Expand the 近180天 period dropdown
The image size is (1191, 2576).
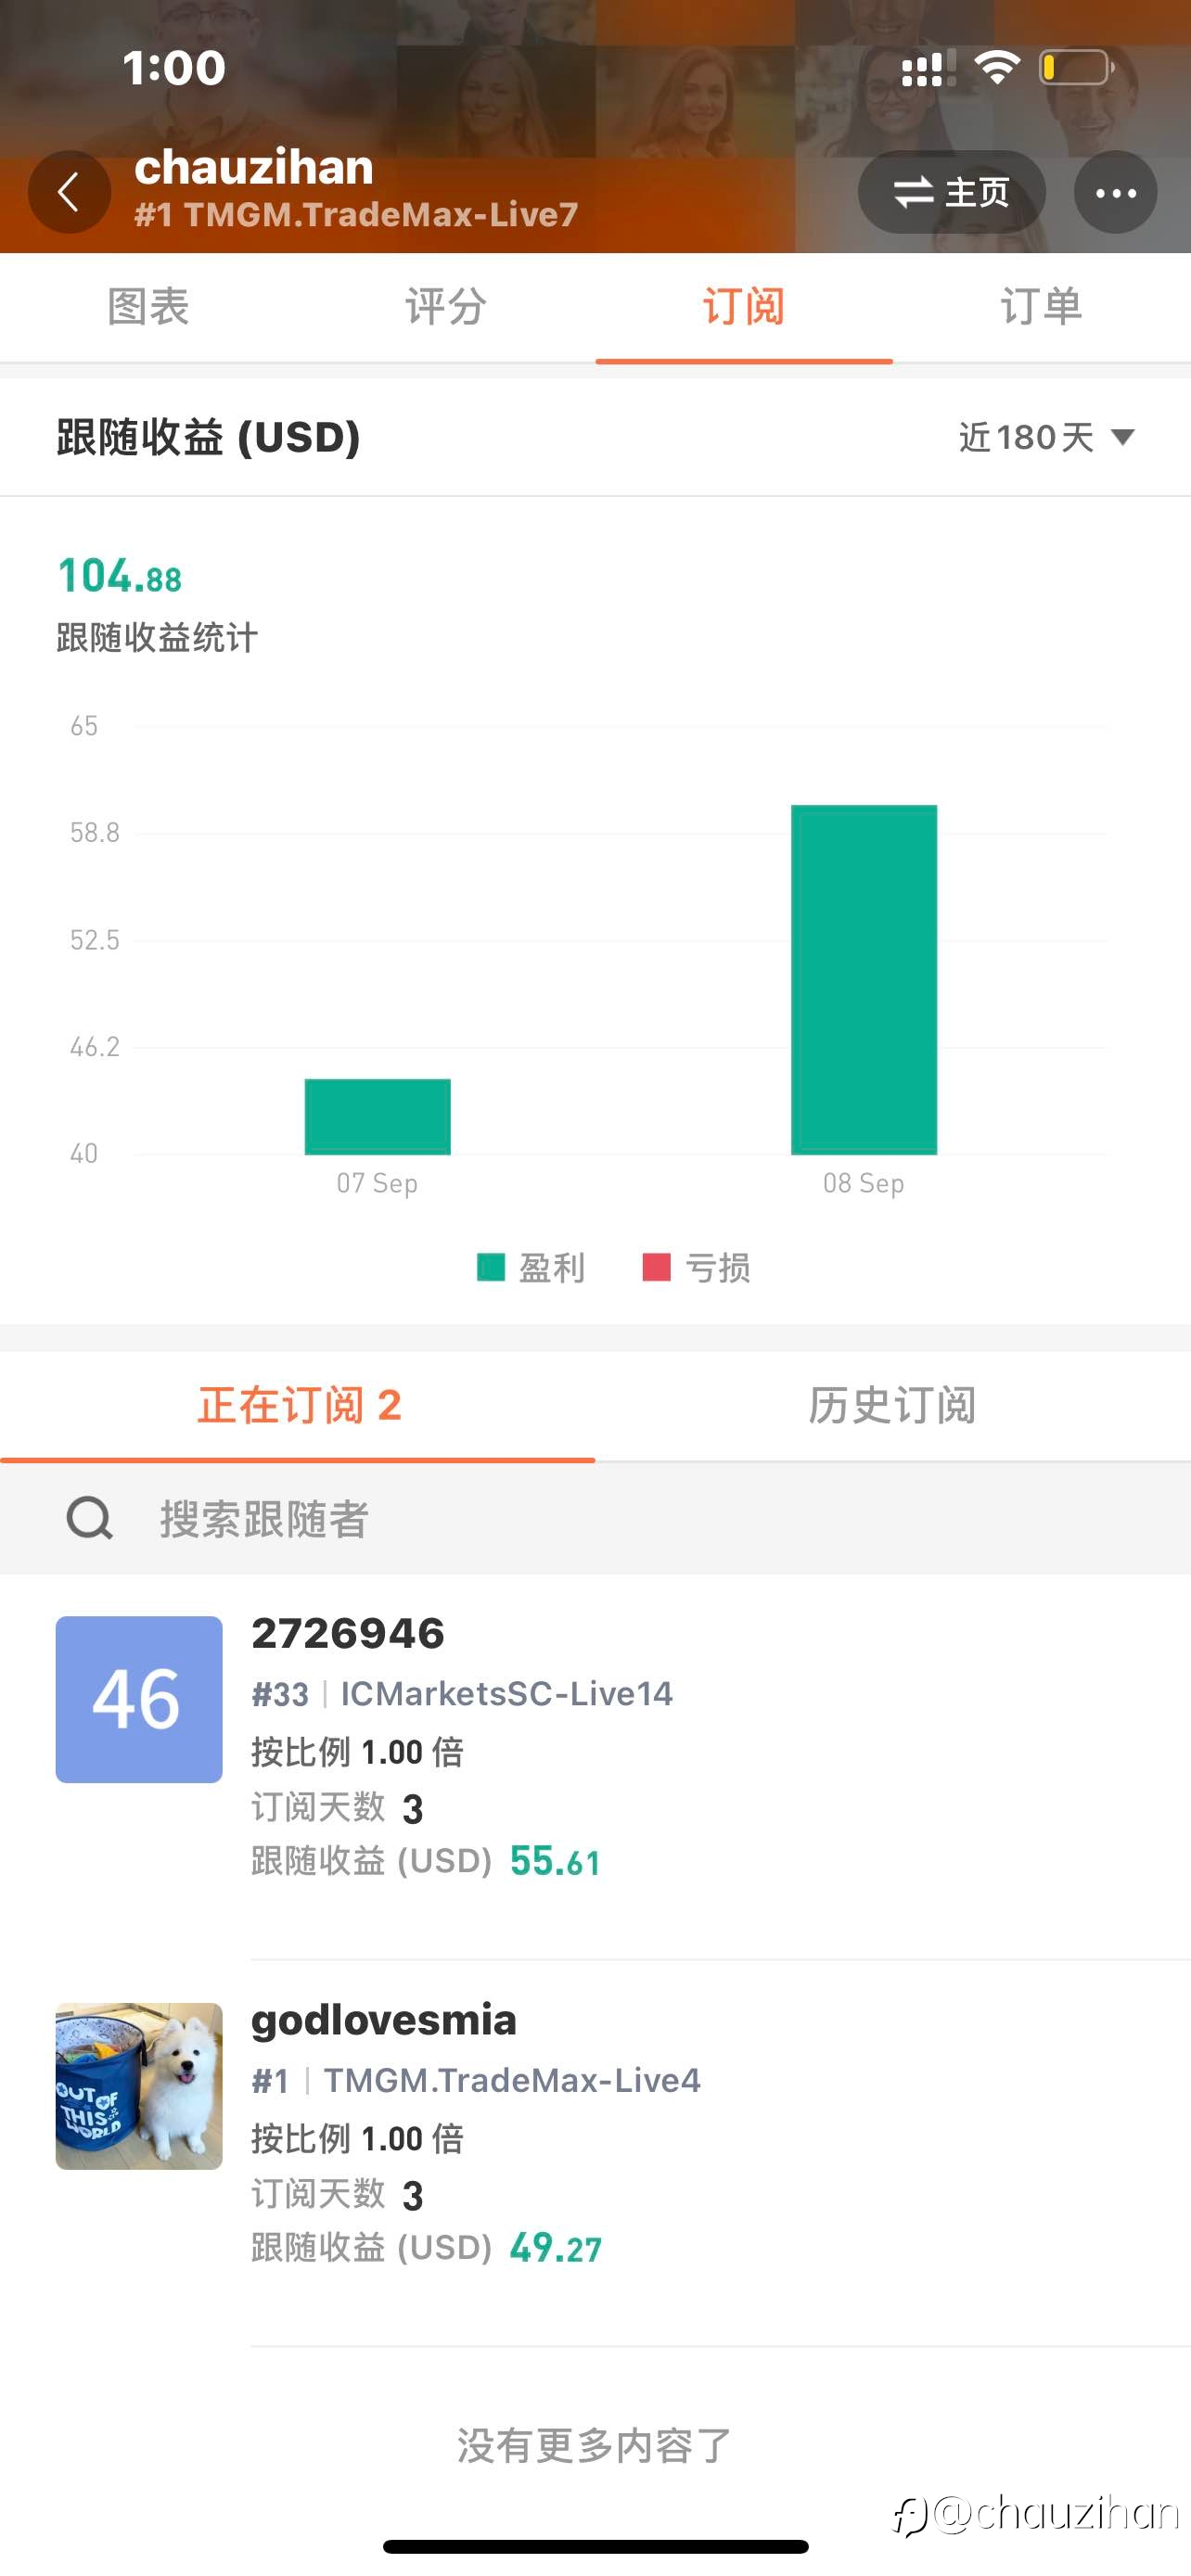coord(1046,437)
